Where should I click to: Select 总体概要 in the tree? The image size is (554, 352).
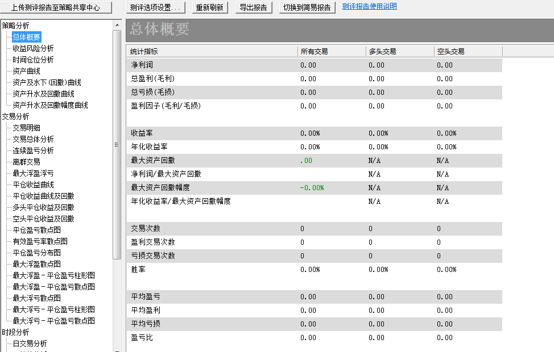pyautogui.click(x=27, y=37)
